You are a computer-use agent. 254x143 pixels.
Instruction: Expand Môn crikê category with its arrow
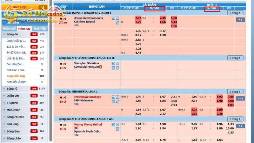[4, 110]
